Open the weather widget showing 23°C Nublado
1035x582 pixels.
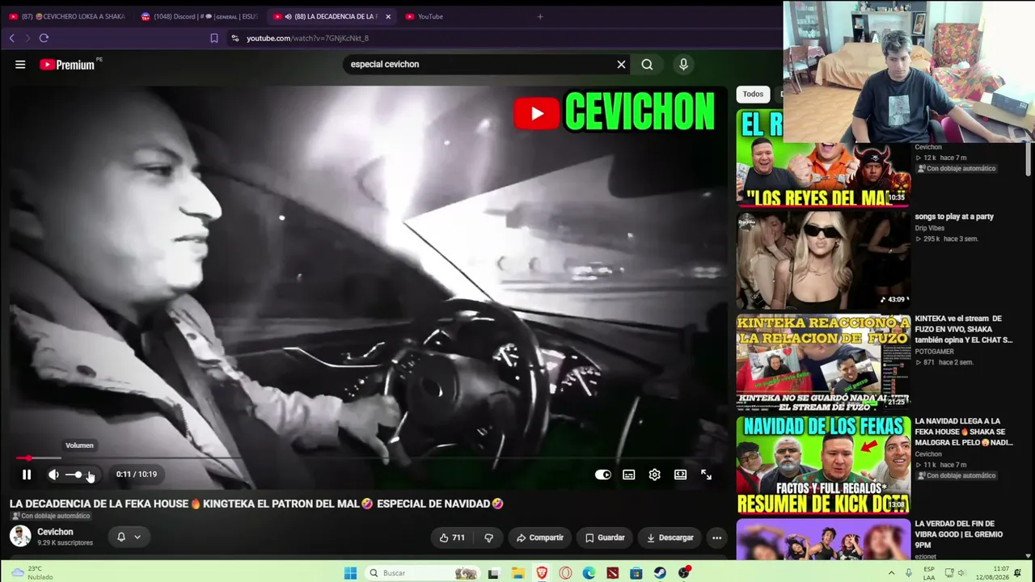click(x=33, y=573)
